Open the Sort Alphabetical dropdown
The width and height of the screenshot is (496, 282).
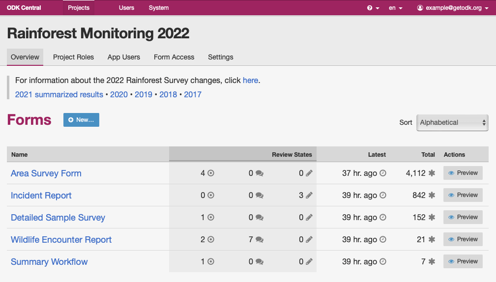tap(452, 123)
